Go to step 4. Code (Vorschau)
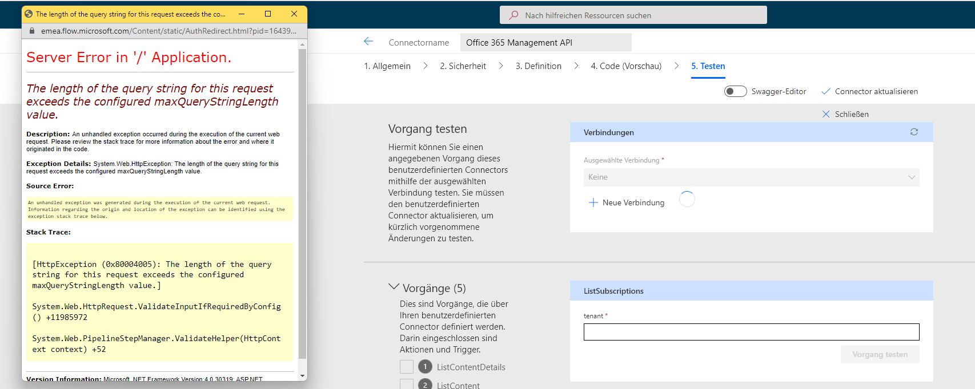The image size is (975, 389). coord(626,66)
